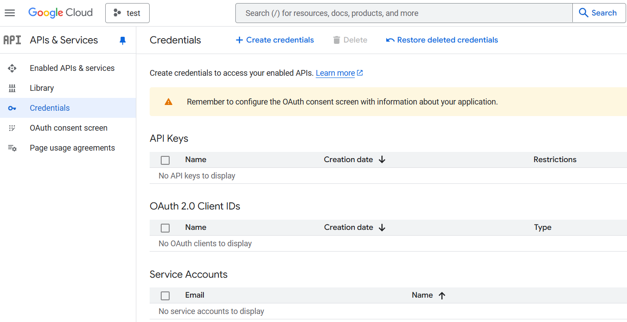This screenshot has height=322, width=627.
Task: Click the API icon beside APIs & Services
Action: tap(12, 40)
